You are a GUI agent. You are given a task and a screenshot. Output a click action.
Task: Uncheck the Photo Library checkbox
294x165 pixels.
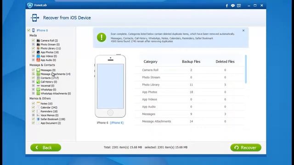tap(34, 48)
